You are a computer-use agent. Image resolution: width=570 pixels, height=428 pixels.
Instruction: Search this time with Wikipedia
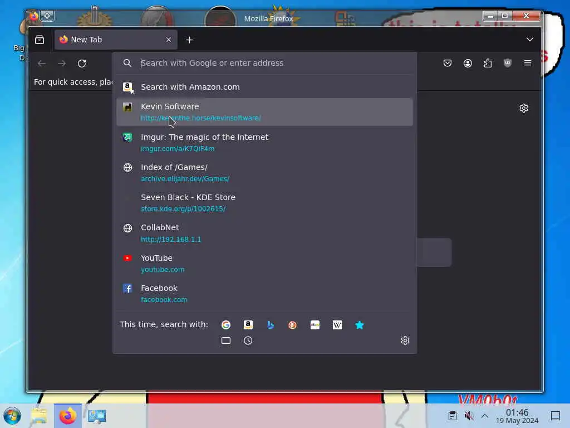(x=337, y=325)
